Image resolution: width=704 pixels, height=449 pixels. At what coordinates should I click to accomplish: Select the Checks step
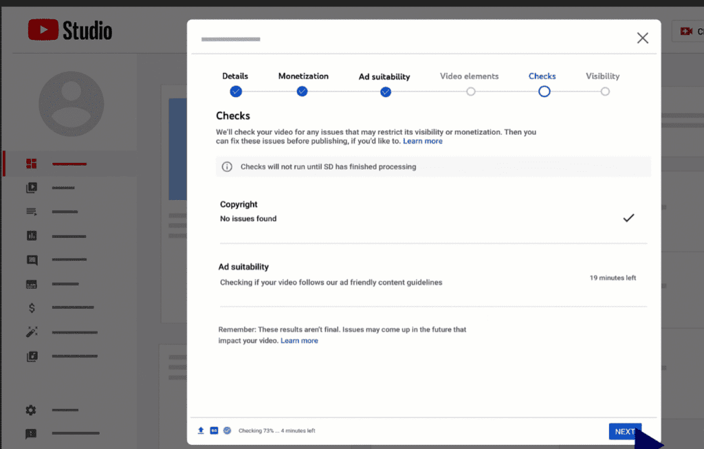542,76
